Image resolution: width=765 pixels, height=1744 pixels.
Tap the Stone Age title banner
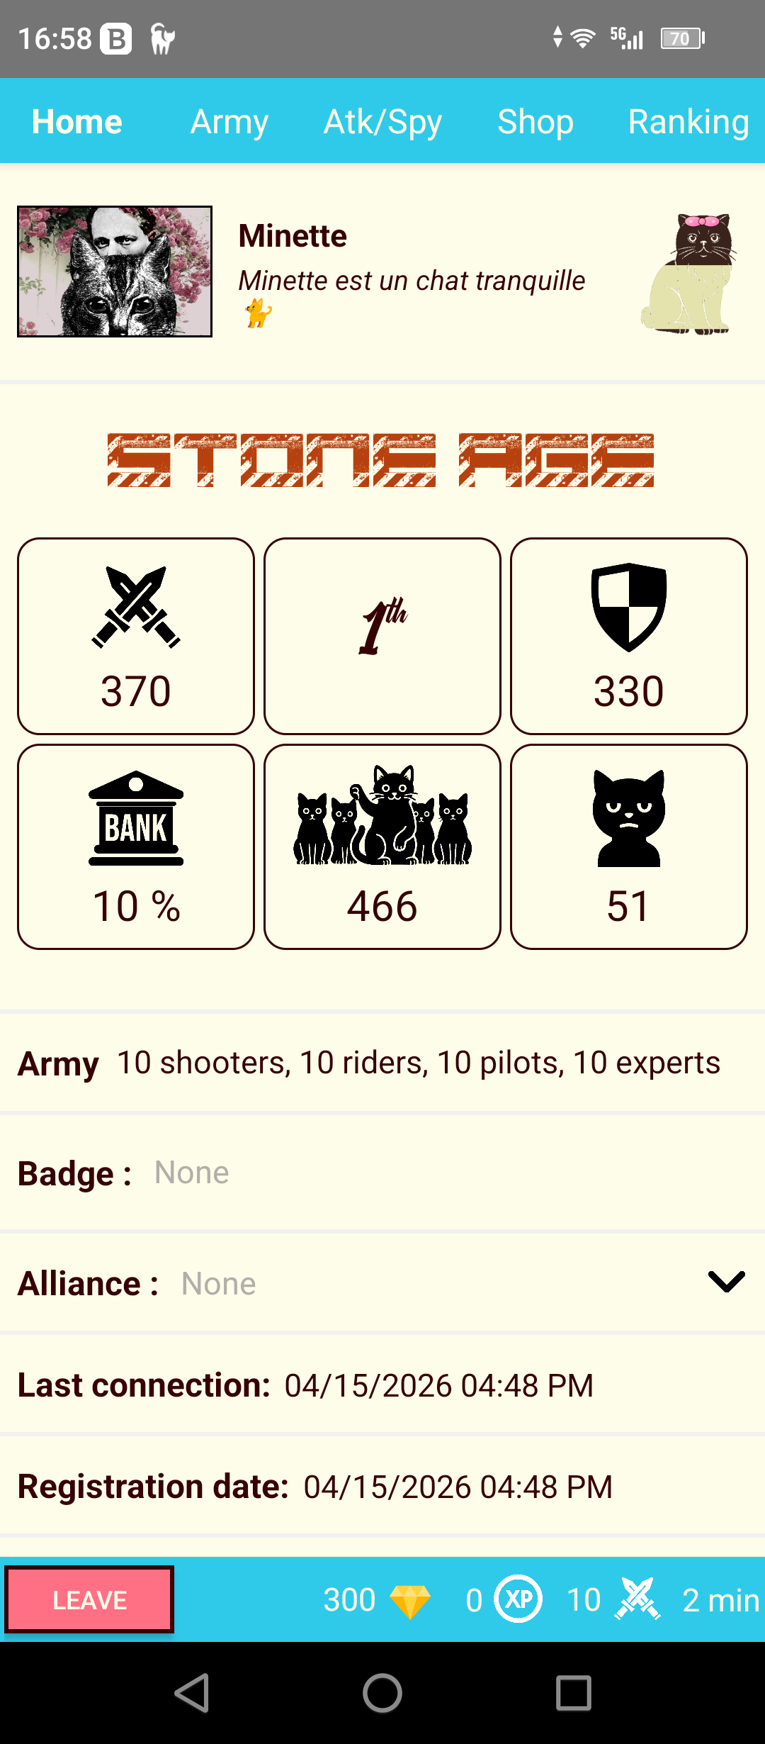(x=381, y=460)
